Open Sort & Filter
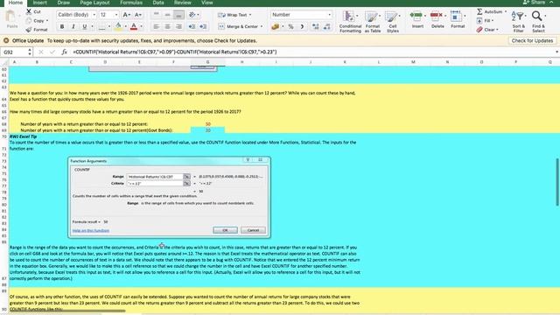Image resolution: width=560 pixels, height=315 pixels. (x=518, y=22)
